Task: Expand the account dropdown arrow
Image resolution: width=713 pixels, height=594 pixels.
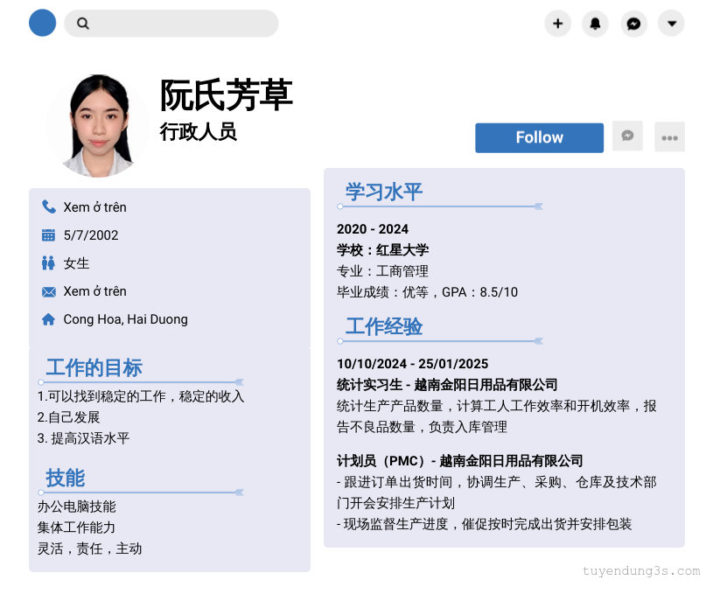Action: tap(672, 24)
